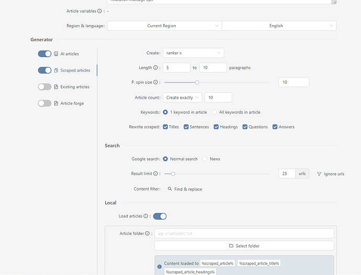This screenshot has height=275, width=361.
Task: Click the Select folder folder icon
Action: pos(231,246)
